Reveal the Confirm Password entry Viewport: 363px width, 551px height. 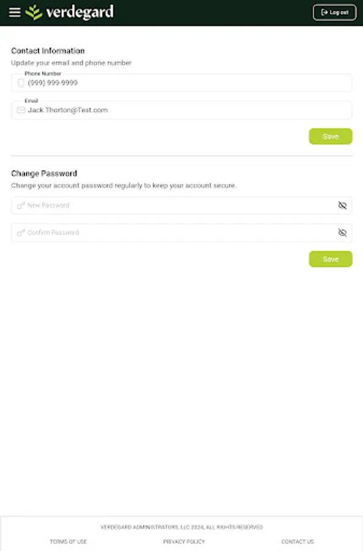[342, 233]
